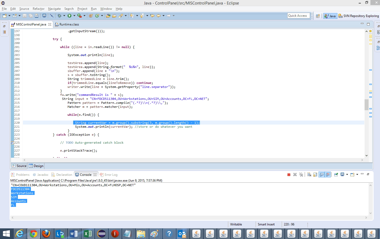This screenshot has height=239, width=380.
Task: Click the Forward navigation arrow
Action: point(168,16)
